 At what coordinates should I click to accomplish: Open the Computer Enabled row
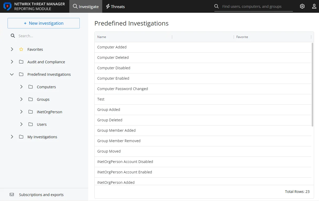click(203, 78)
